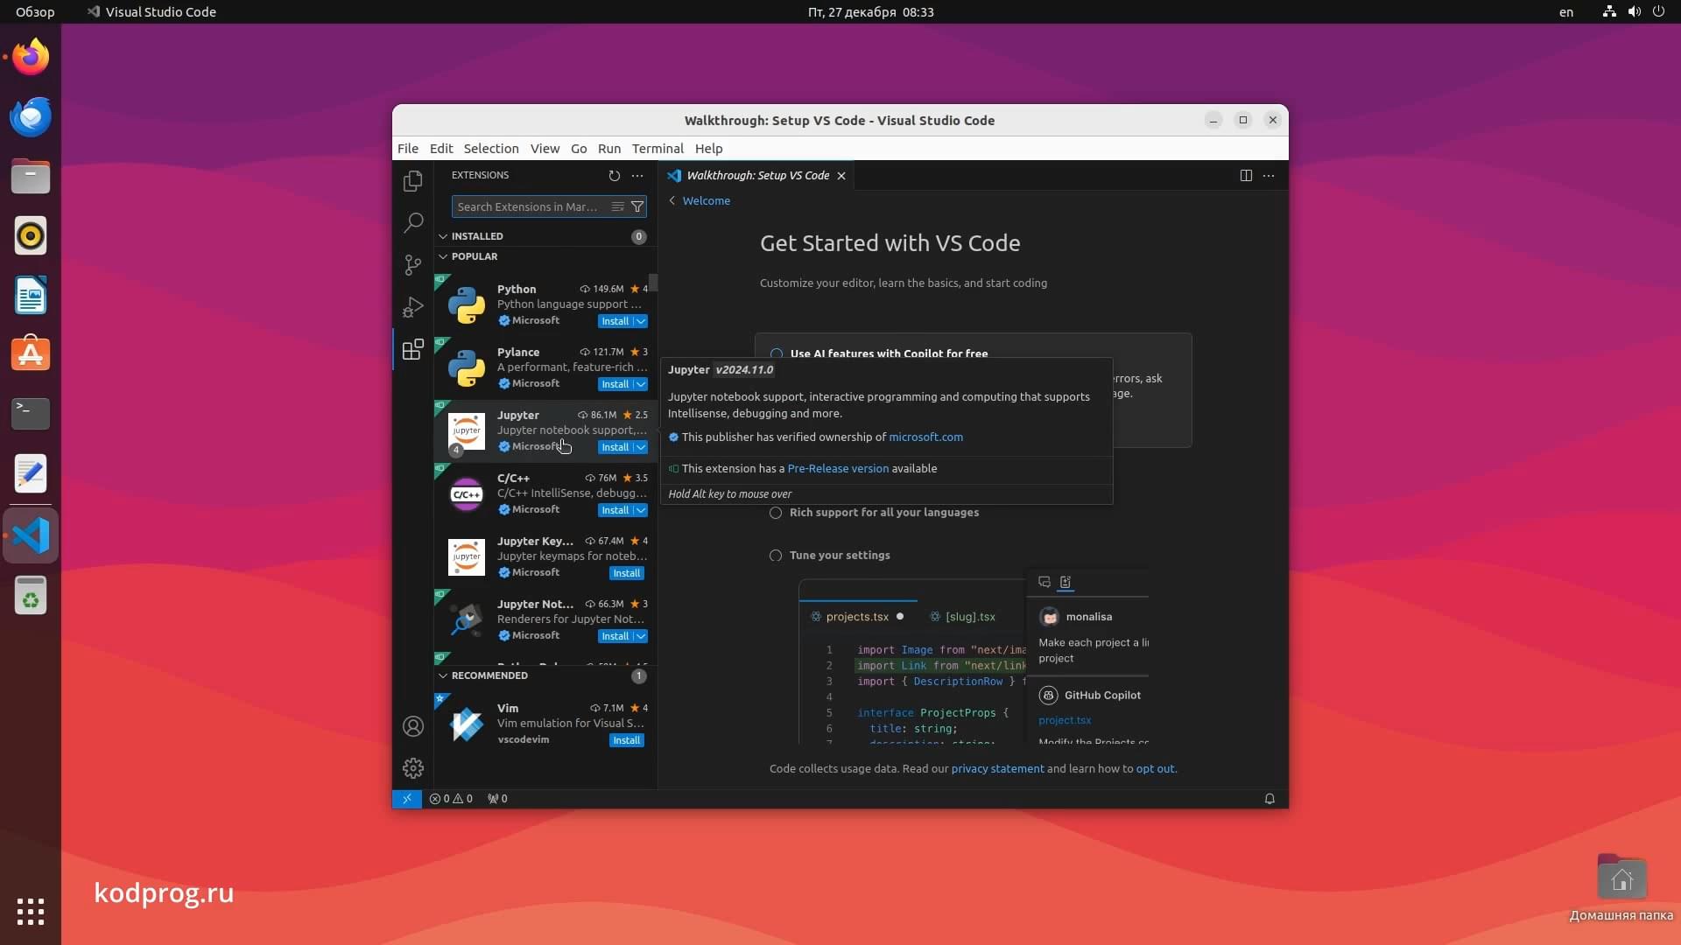Image resolution: width=1681 pixels, height=945 pixels.
Task: Open Jupyter install dropdown arrow
Action: (x=641, y=448)
